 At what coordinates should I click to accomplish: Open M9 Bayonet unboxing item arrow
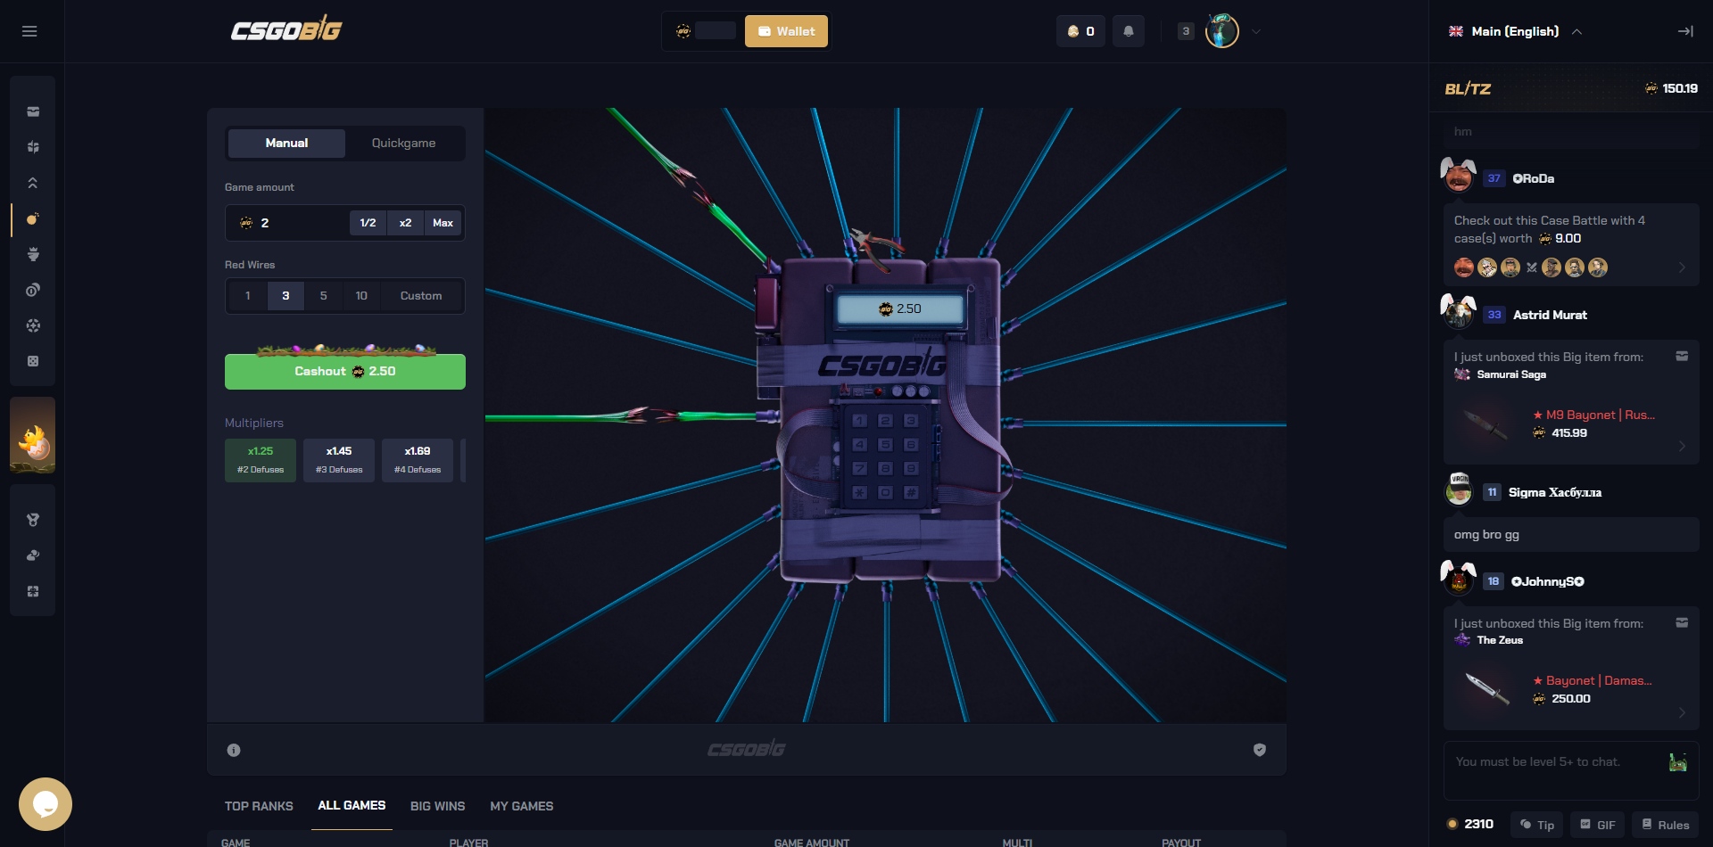(1682, 446)
